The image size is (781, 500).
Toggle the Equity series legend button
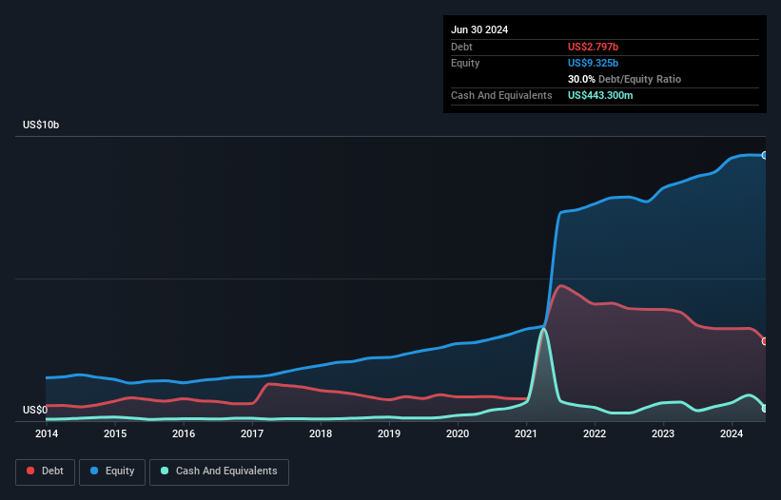(x=112, y=471)
